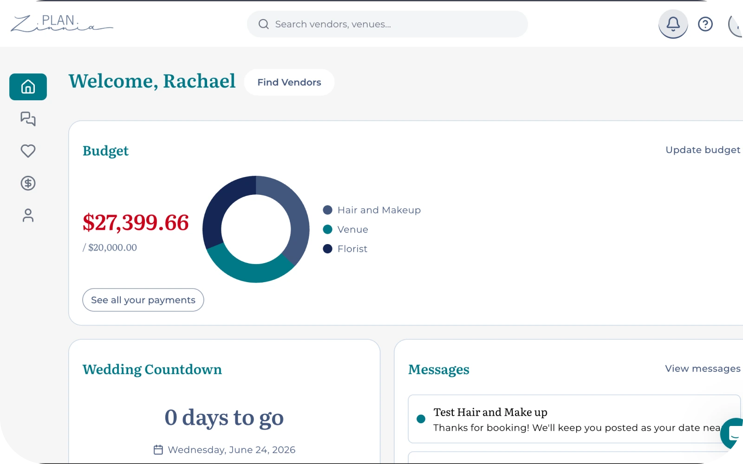The height and width of the screenshot is (464, 743).
Task: Click the search magnifier icon
Action: coord(263,24)
